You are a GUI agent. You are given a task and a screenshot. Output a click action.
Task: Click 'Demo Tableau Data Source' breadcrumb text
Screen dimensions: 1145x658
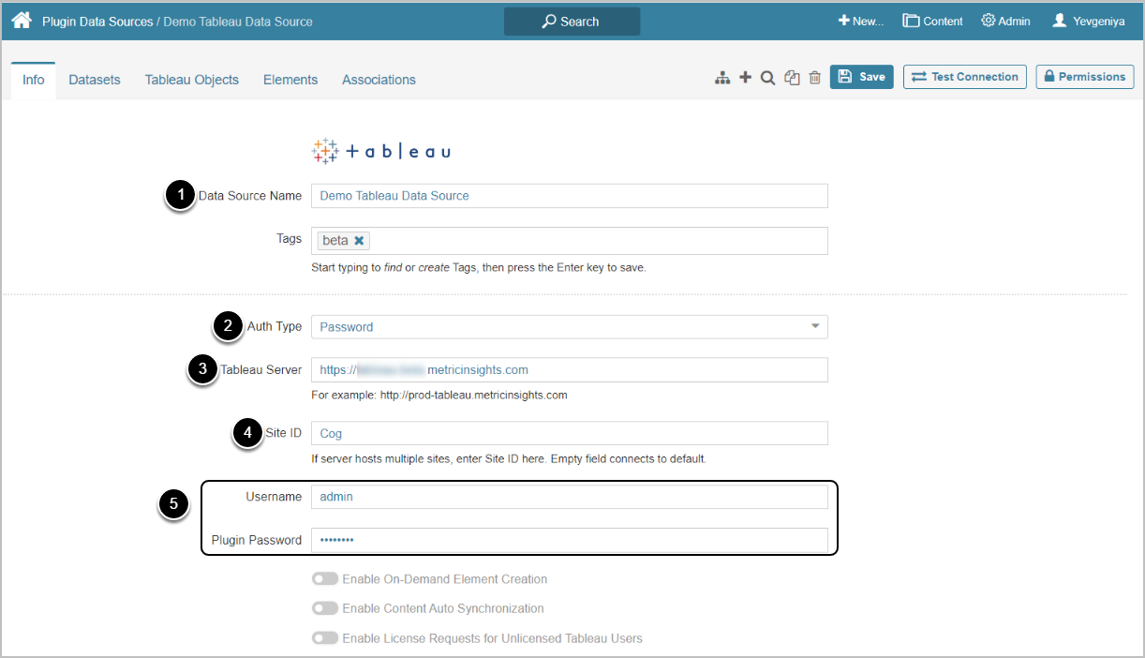click(x=238, y=21)
